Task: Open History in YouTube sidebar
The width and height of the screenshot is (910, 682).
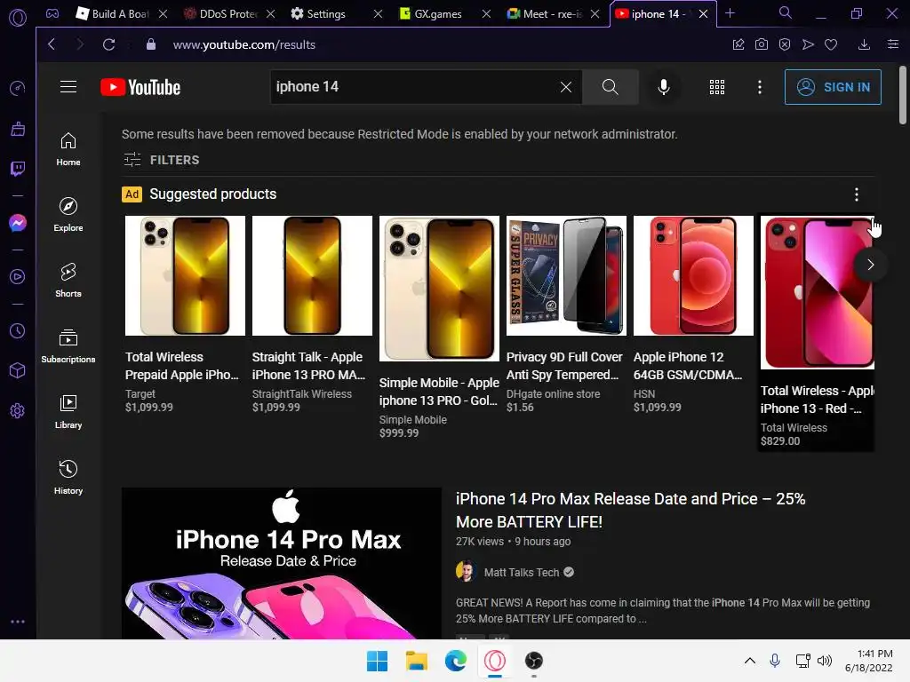Action: pyautogui.click(x=68, y=477)
